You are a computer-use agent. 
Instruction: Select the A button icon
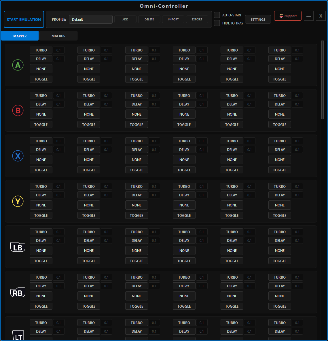click(x=18, y=65)
